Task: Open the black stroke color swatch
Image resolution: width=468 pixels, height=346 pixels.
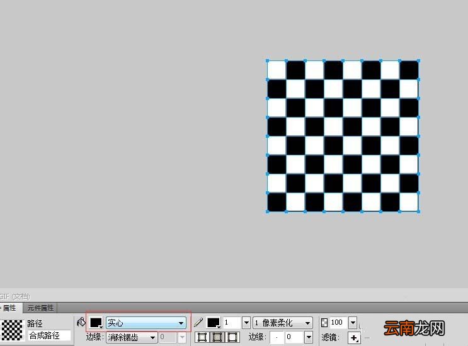Action: pyautogui.click(x=214, y=323)
